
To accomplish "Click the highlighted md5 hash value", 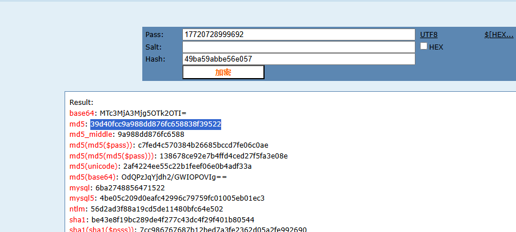I will (155, 124).
